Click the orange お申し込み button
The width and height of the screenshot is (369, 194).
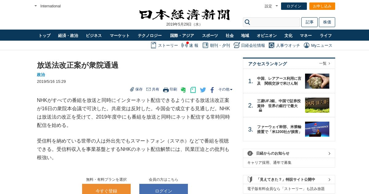pos(322,6)
